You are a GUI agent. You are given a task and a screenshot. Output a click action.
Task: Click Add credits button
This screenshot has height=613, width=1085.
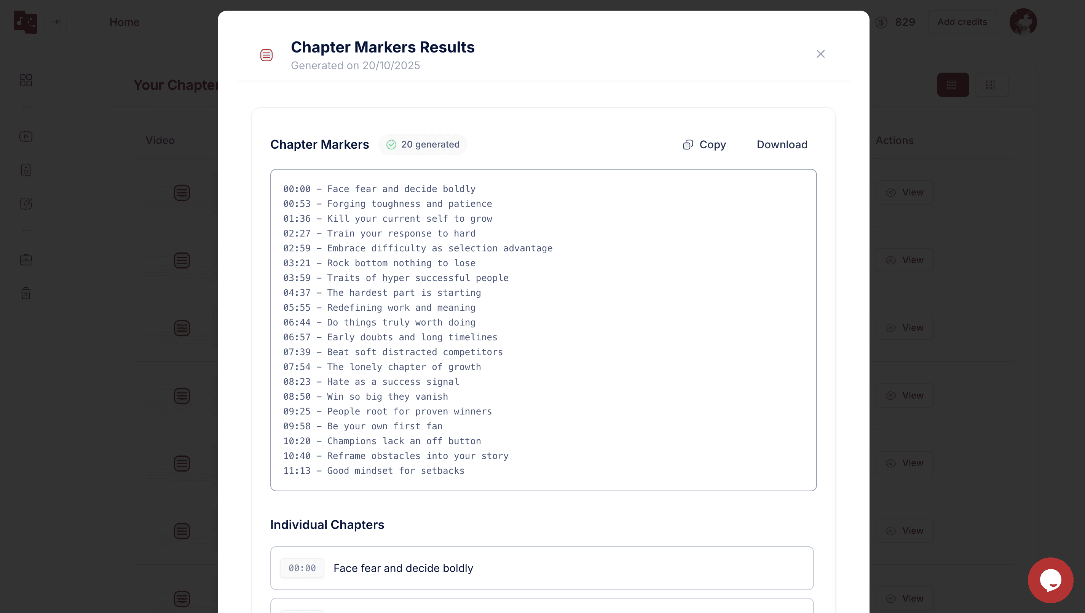pos(962,22)
